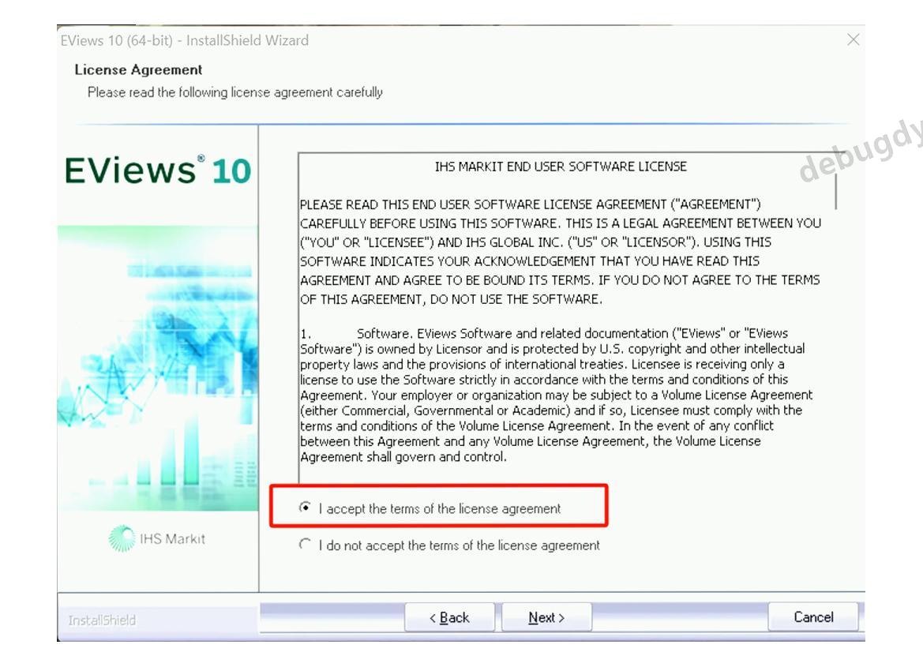
Task: Select 'I do not accept the terms' option
Action: coord(305,545)
